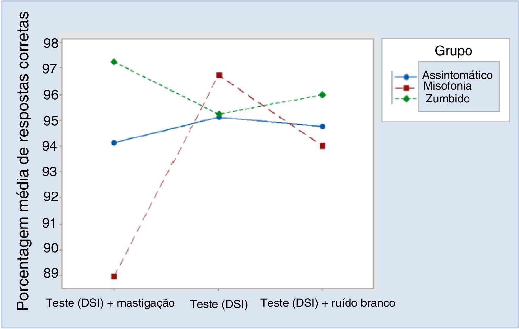Select the Zumbido legend label
Screen dimensions: 519x329
pos(448,99)
